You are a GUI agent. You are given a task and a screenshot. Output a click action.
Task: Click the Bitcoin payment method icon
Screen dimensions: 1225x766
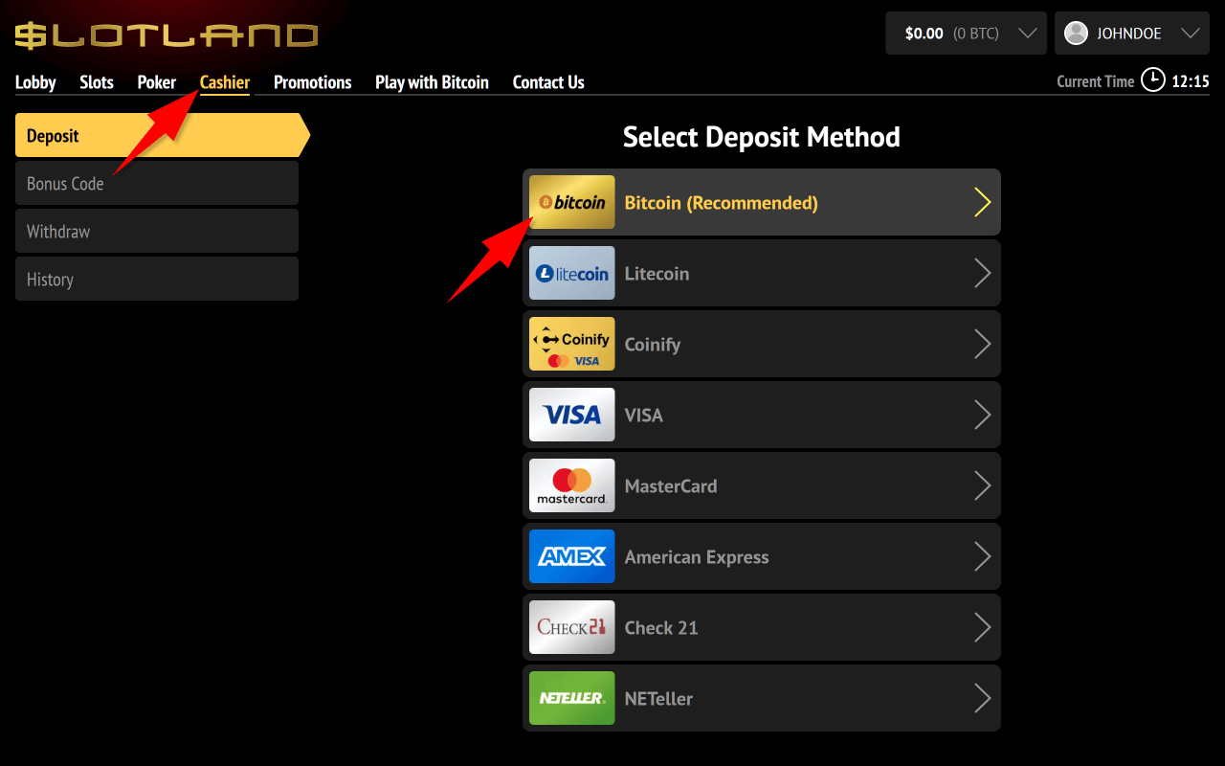coord(571,202)
